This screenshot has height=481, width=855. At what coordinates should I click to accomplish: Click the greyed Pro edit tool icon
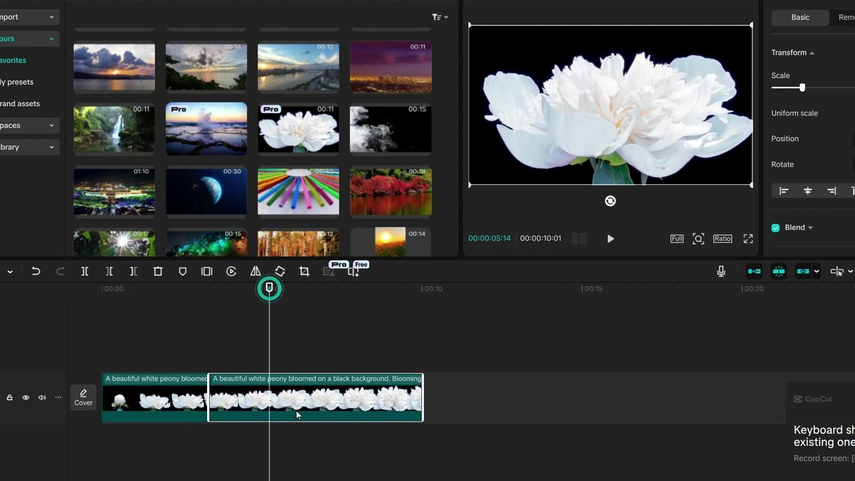click(329, 271)
